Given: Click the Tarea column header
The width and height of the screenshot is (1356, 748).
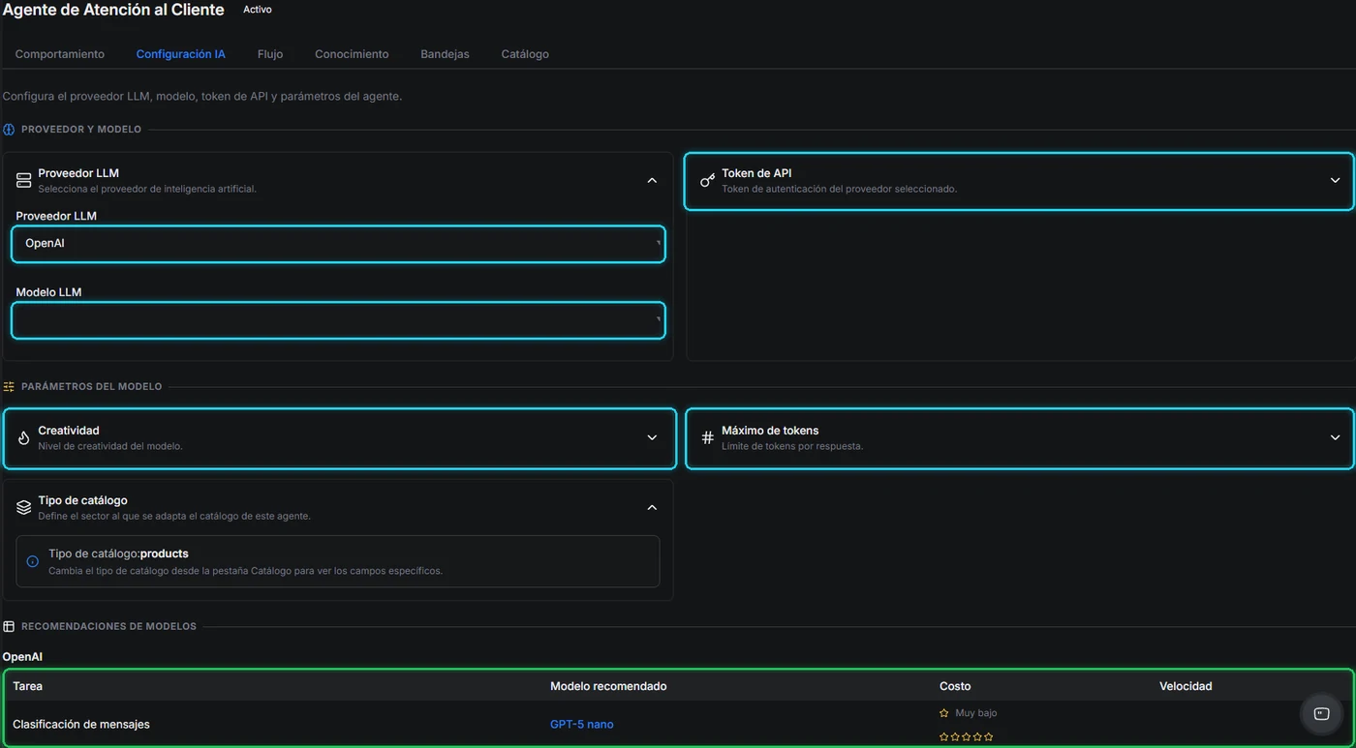Looking at the screenshot, I should pos(27,686).
